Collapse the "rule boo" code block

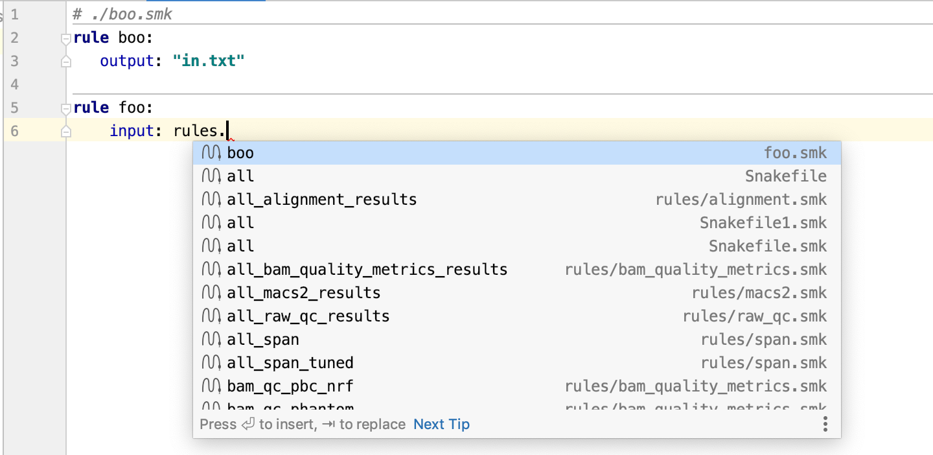[65, 38]
